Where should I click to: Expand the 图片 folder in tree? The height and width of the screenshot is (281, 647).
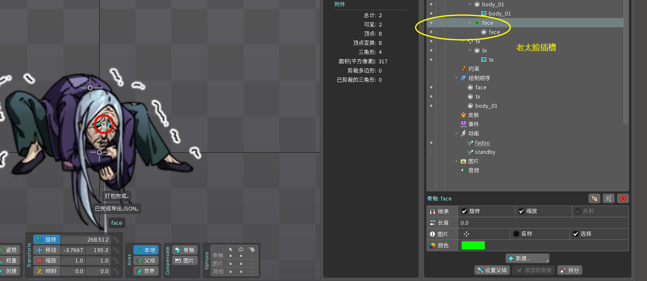coord(457,161)
